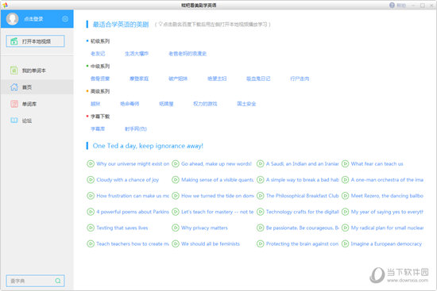Click the 打开本地视频 open local video button
The image size is (437, 291).
36,41
